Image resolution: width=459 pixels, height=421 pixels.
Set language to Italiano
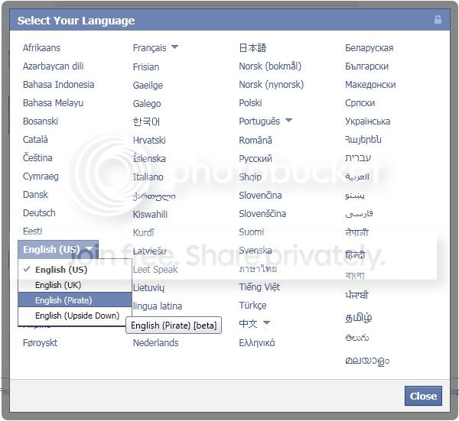pos(148,176)
